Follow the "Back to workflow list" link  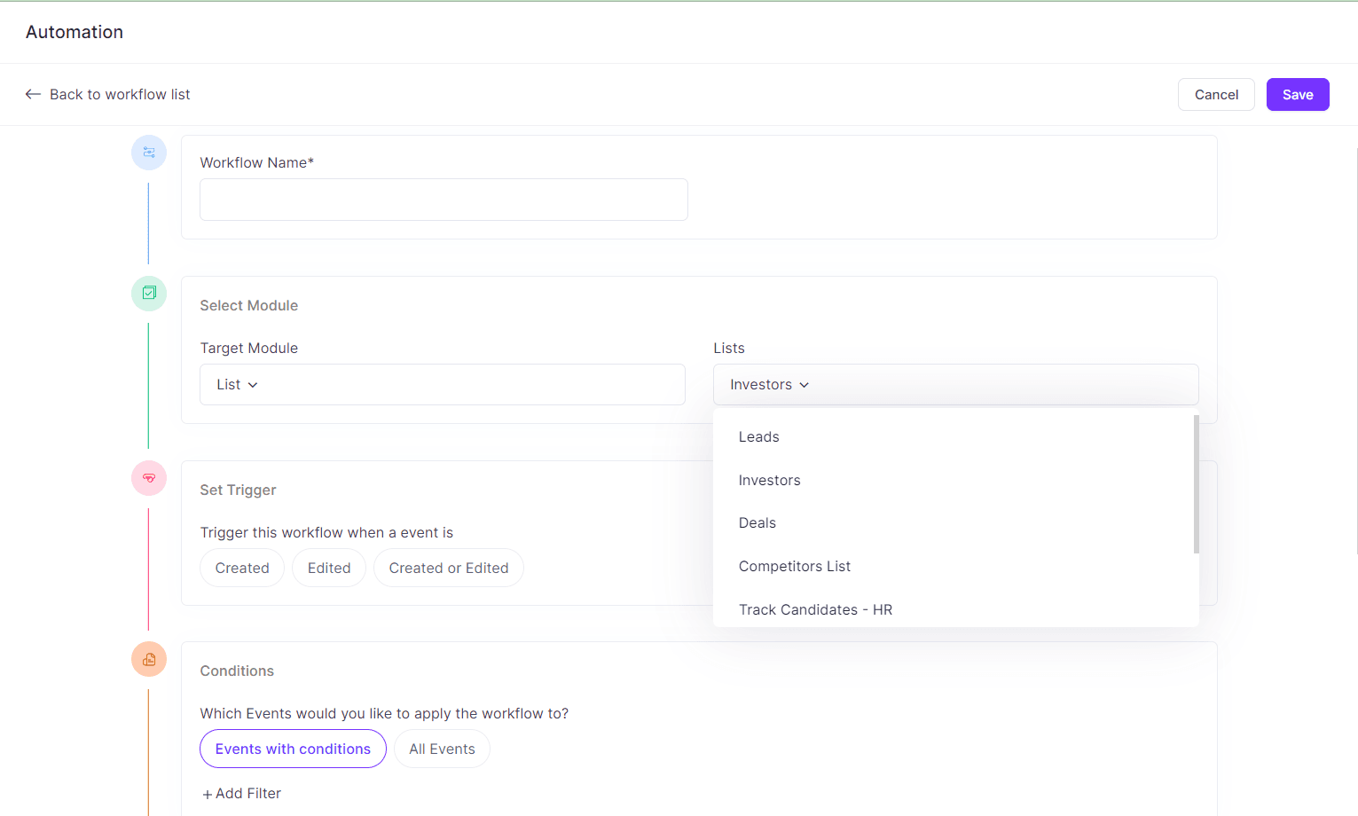click(x=120, y=94)
